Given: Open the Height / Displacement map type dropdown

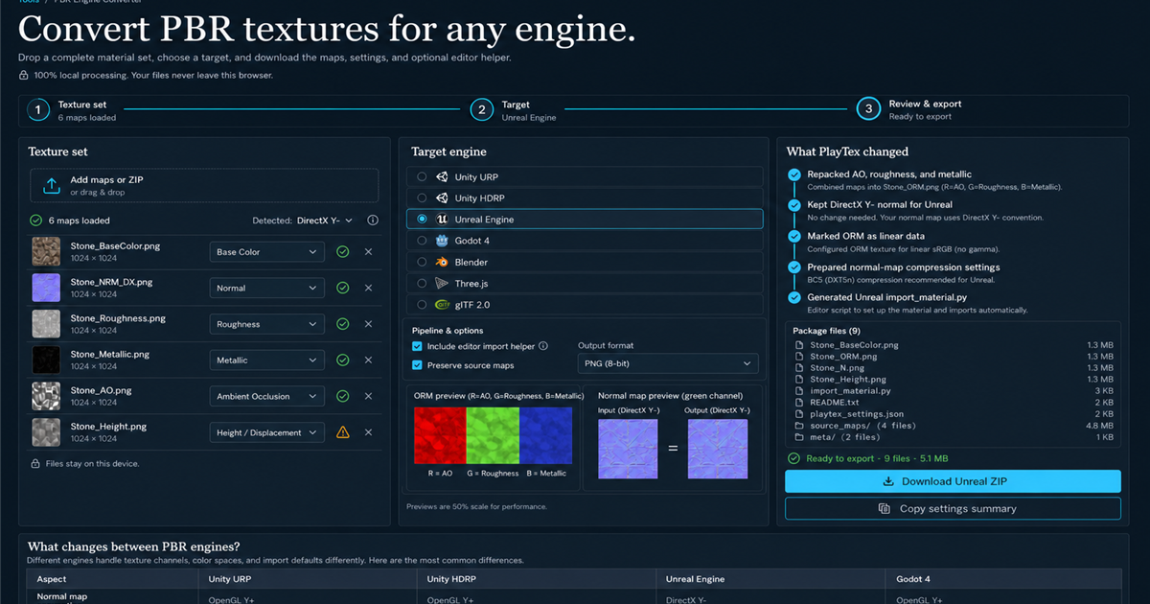Looking at the screenshot, I should tap(266, 432).
